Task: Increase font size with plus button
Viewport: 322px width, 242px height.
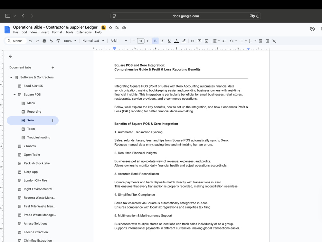Action: (x=147, y=41)
